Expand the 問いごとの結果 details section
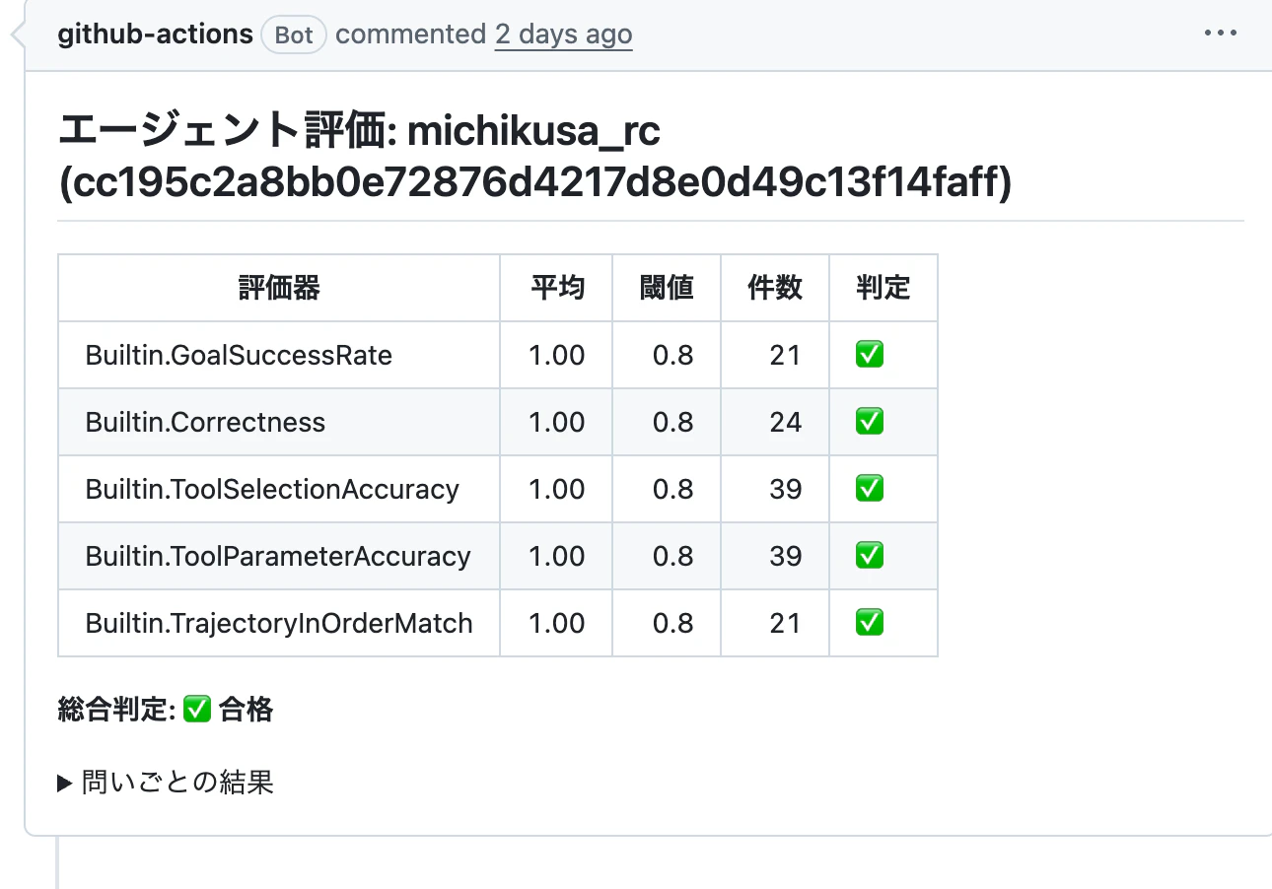Screen dimensions: 1272x889 166,783
